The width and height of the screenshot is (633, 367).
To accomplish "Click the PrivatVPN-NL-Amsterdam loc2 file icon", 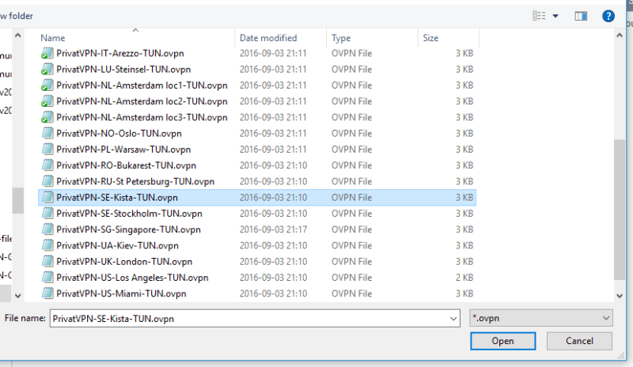I will [x=47, y=101].
